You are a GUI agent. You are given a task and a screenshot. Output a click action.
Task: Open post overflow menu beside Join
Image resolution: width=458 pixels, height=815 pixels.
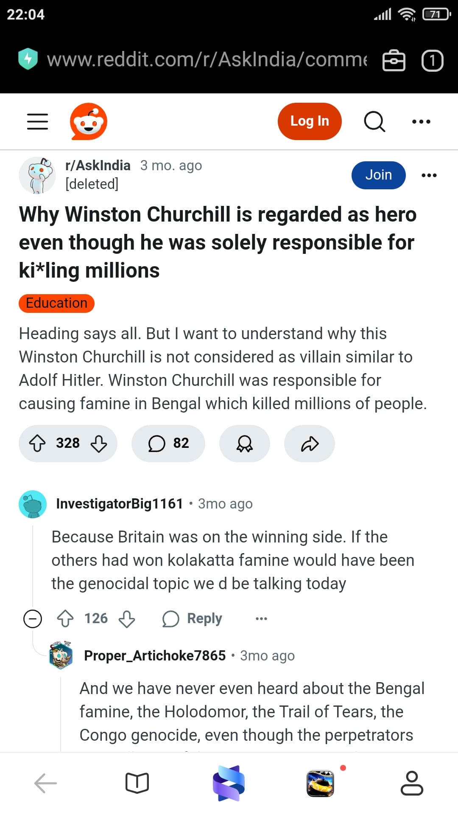[429, 175]
